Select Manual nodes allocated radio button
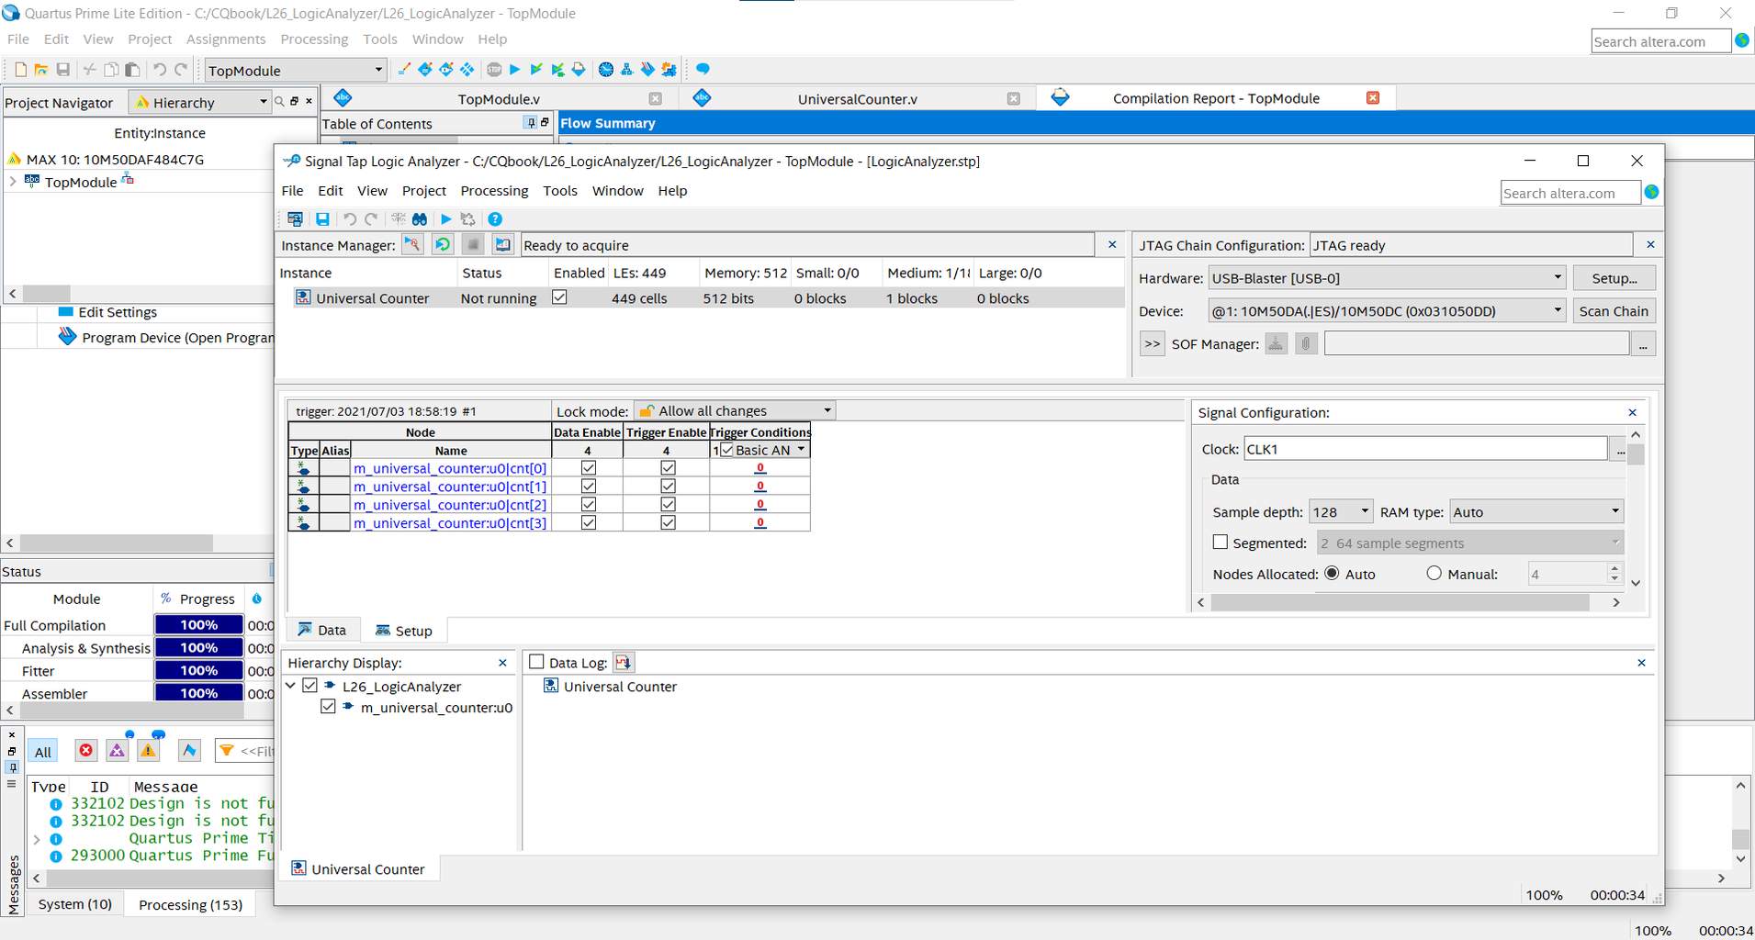1755x940 pixels. 1434,574
